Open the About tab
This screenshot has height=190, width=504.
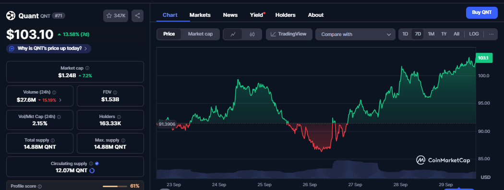click(x=316, y=15)
